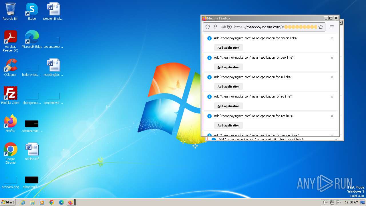Click the 12:38 AM system clock

coord(351,202)
